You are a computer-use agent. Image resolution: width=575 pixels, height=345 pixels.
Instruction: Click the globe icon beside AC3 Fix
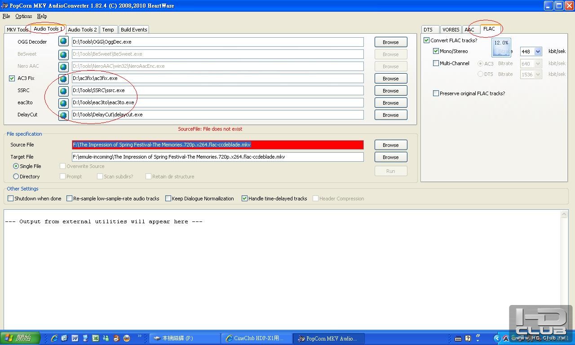click(x=63, y=78)
